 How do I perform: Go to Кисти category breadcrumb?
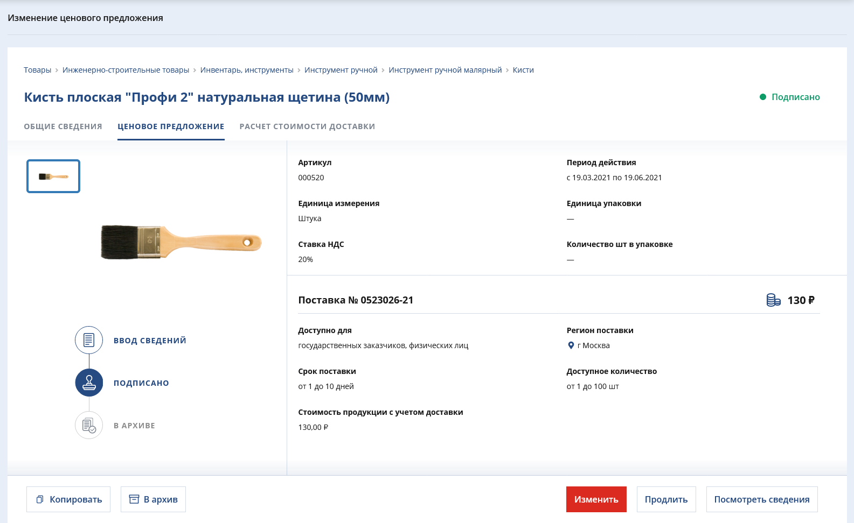point(523,70)
